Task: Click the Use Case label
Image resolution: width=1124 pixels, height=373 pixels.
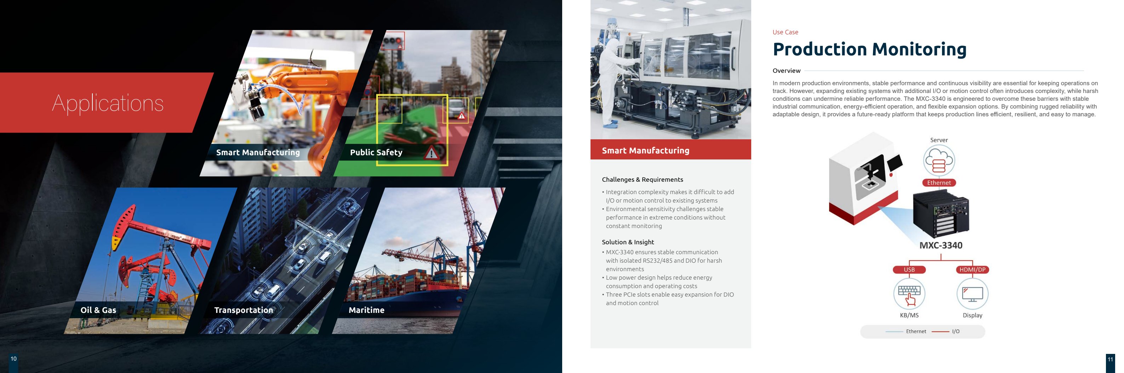Action: pos(786,32)
